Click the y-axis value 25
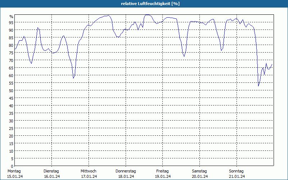The width and height of the screenshot is (288, 180). pyautogui.click(x=11, y=128)
